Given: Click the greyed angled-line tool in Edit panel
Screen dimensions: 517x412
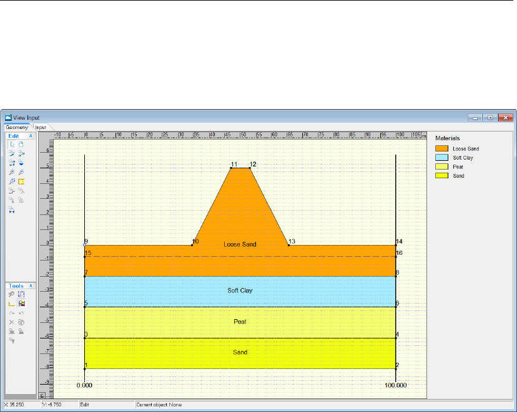Looking at the screenshot, I should coord(21,191).
